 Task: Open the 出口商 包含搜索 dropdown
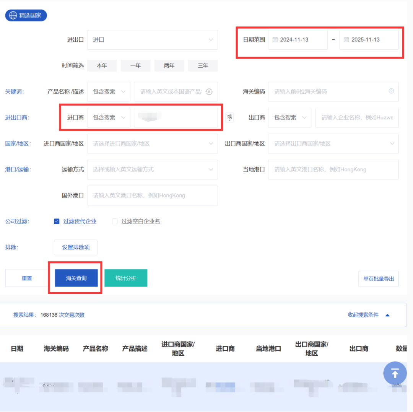[x=289, y=118]
